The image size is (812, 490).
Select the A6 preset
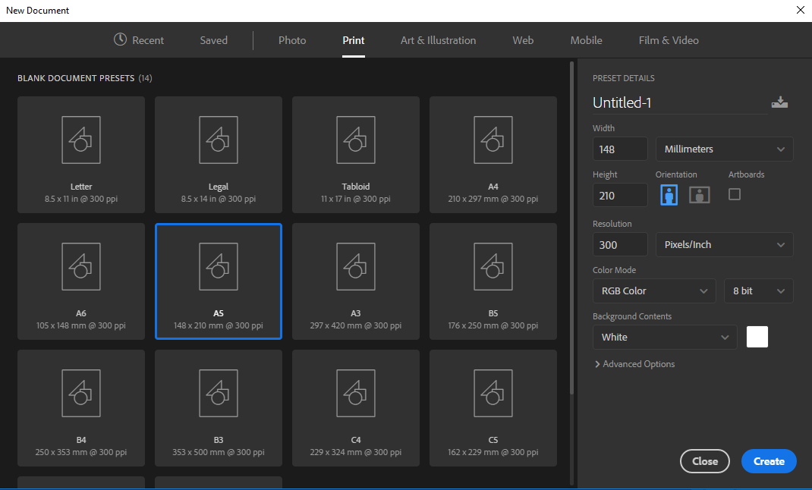pyautogui.click(x=80, y=281)
